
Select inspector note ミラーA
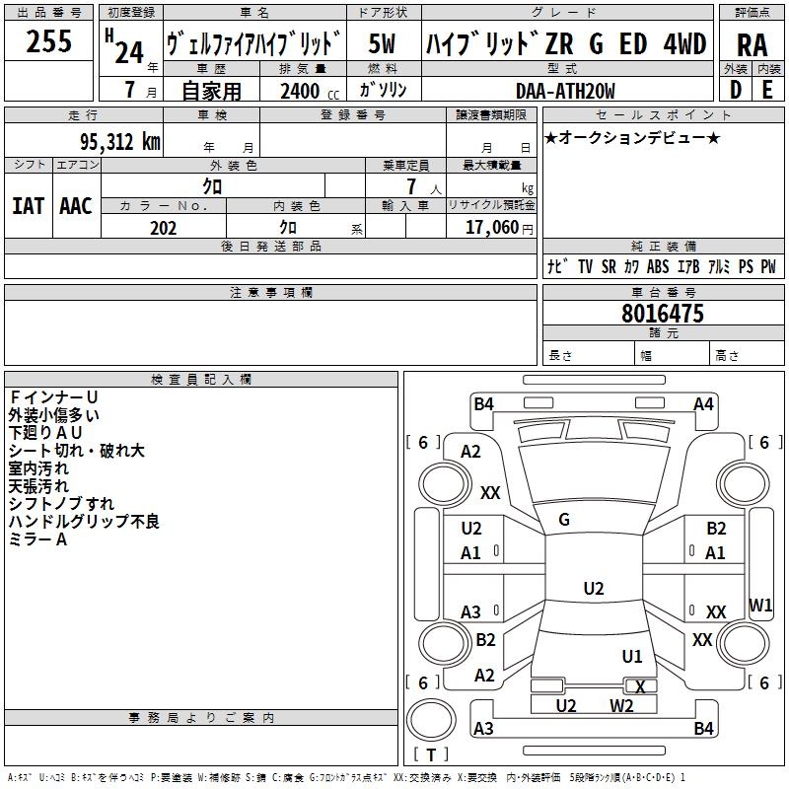point(37,539)
